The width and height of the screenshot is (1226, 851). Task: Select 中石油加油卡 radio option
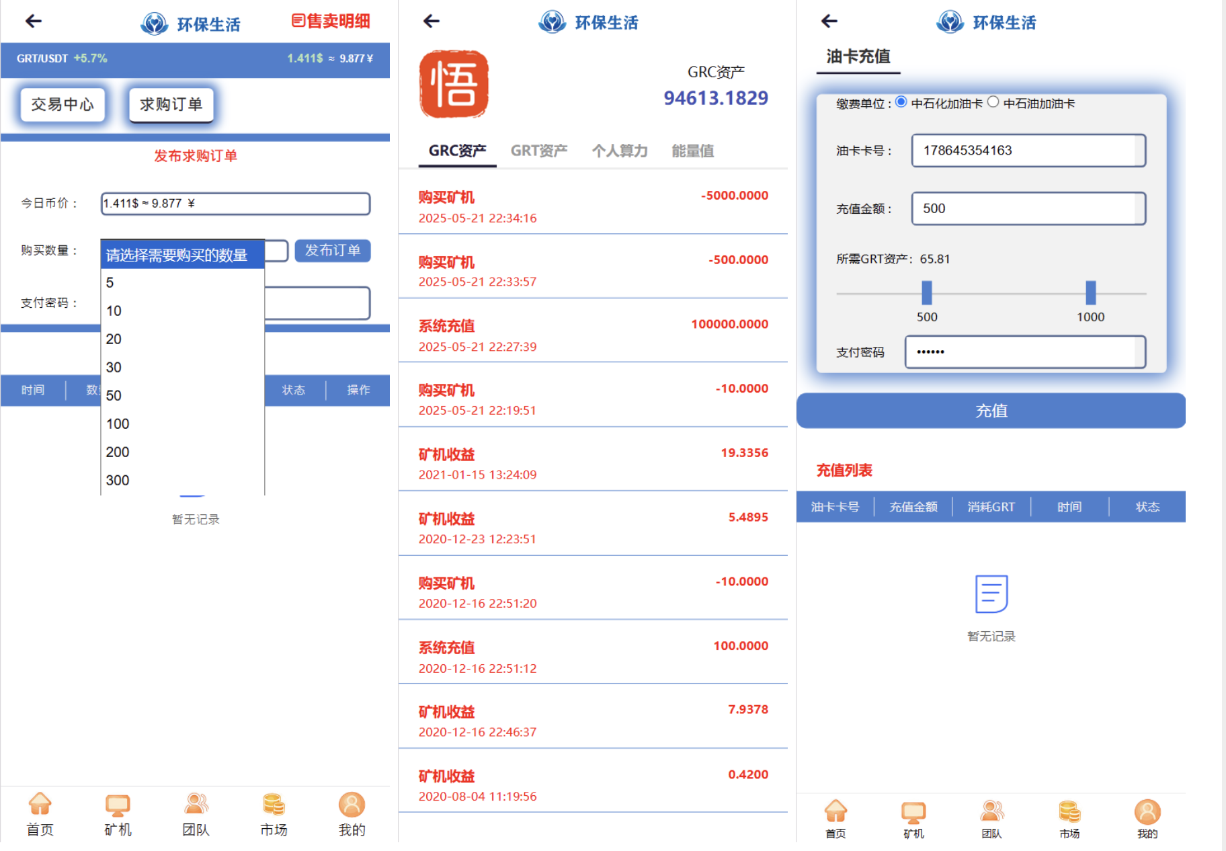(x=993, y=102)
